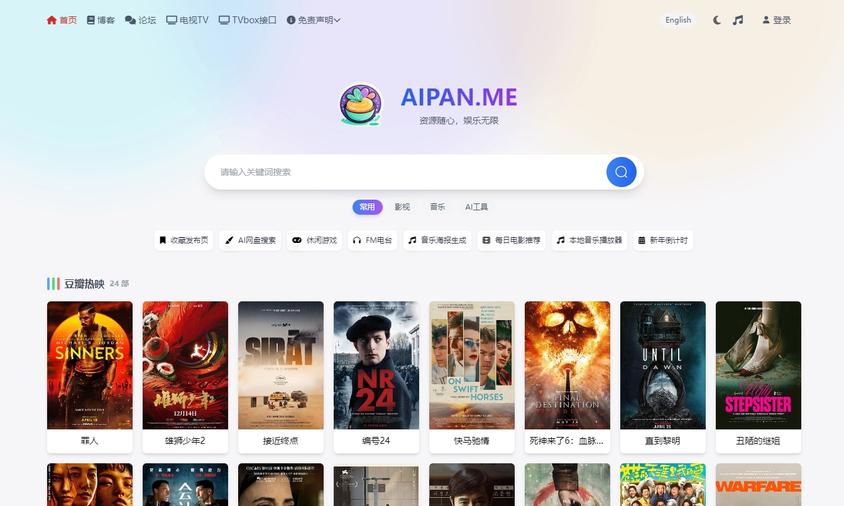Switch to the AI工具 tab
The image size is (844, 506).
point(476,207)
